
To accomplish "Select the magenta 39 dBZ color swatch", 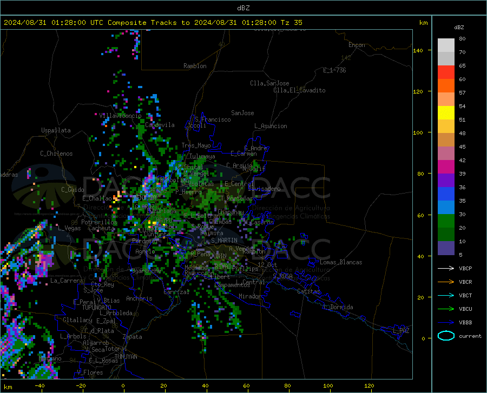I will click(x=446, y=167).
